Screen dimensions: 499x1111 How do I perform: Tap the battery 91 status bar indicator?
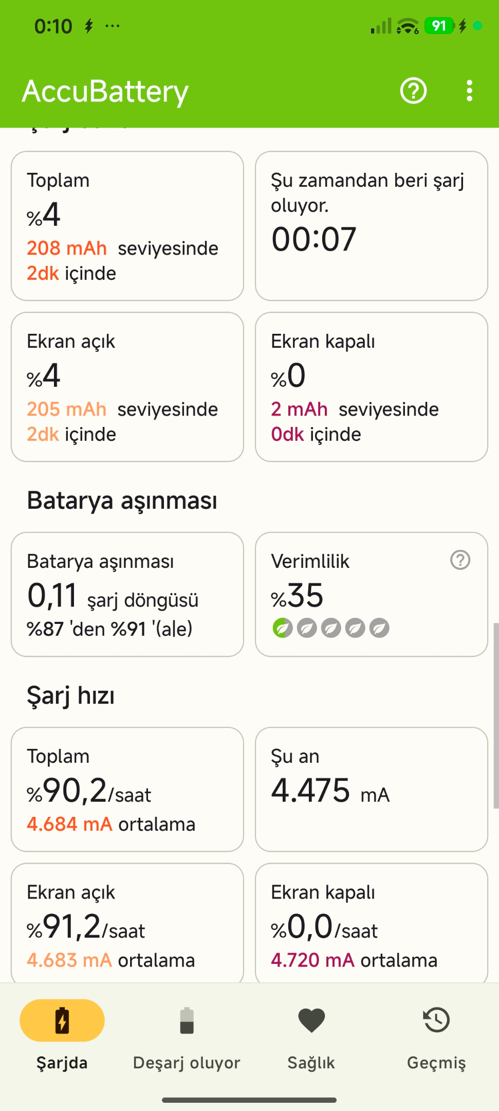[x=439, y=26]
